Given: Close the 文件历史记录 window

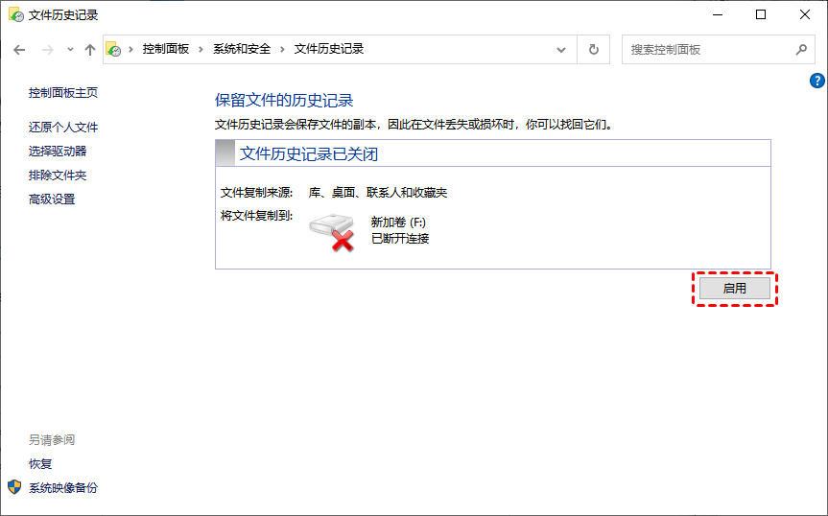Looking at the screenshot, I should point(805,14).
